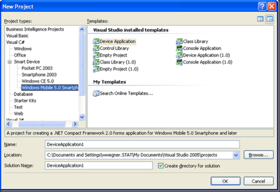This screenshot has height=192, width=280.
Task: Switch templates to small icons view
Action: pos(269,19)
